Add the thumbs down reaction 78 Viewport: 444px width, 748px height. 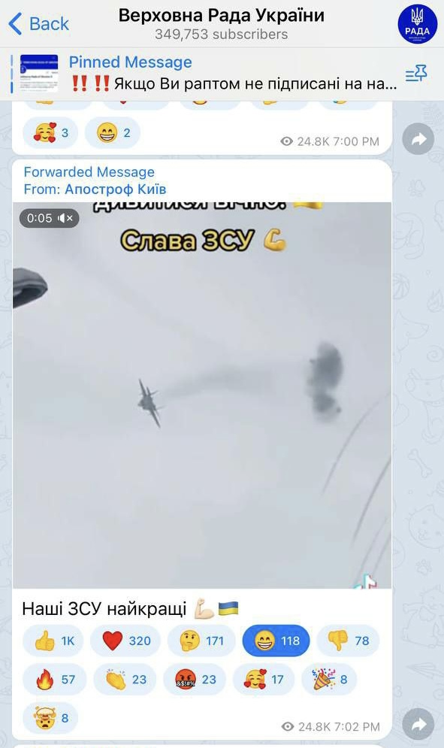pyautogui.click(x=348, y=640)
